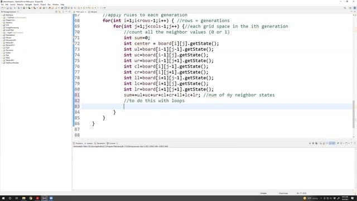This screenshot has height=201, width=357.
Task: Select the Declaration view tab
Action: (100, 143)
